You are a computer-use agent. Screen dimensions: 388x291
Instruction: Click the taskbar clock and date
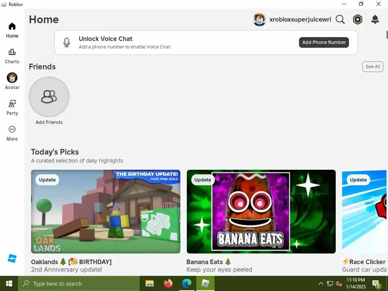click(x=355, y=283)
